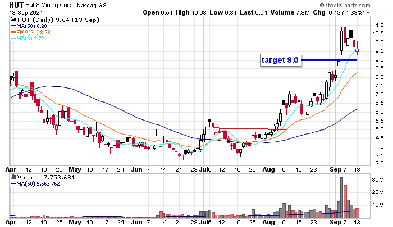Click the Sep label on price chart axis
This screenshot has width=393, height=227.
tap(335, 169)
